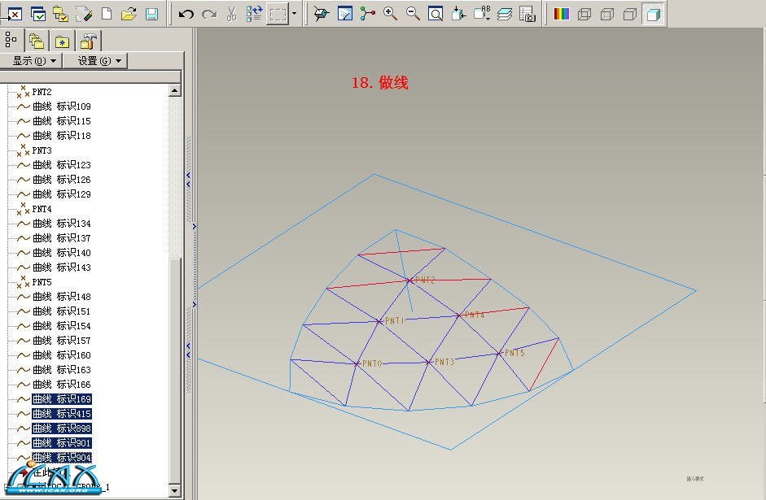
Task: Open the Layers stacked-sheets icon
Action: point(505,14)
